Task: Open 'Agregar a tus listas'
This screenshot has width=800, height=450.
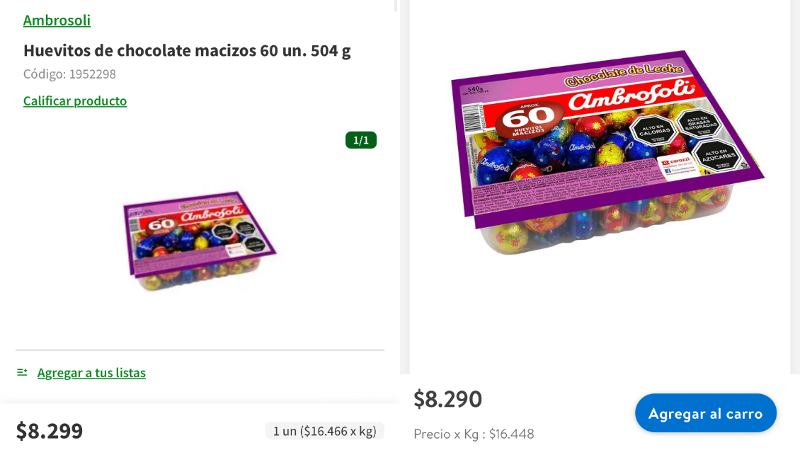Action: tap(91, 372)
